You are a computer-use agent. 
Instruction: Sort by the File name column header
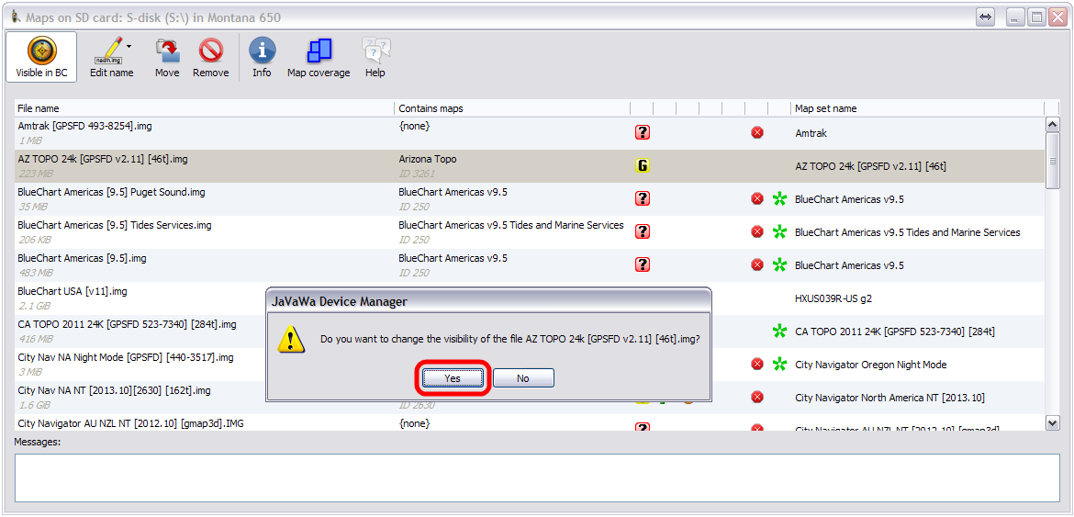pos(202,108)
